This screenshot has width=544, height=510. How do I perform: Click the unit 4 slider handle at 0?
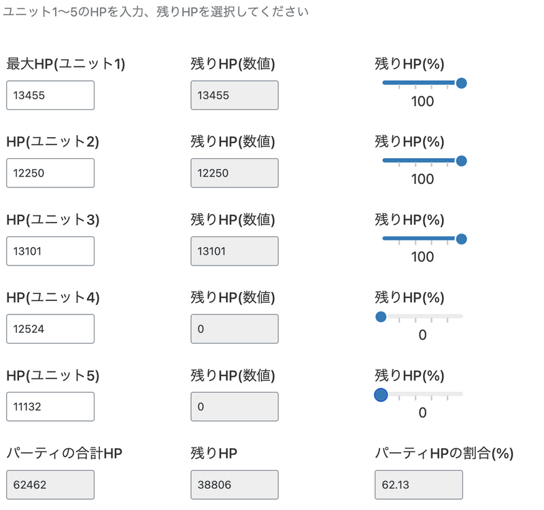pos(381,316)
